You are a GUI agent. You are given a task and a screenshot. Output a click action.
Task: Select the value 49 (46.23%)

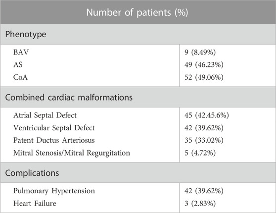coord(204,65)
